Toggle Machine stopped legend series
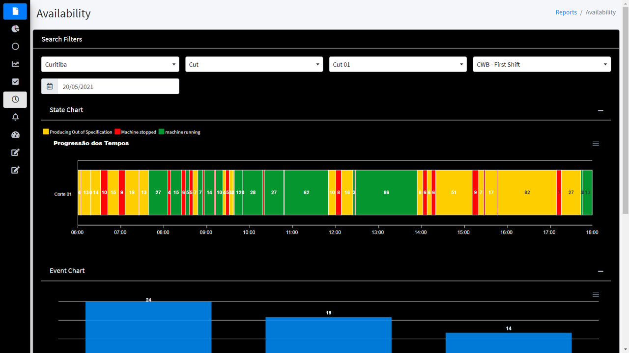The image size is (629, 353). [x=139, y=132]
